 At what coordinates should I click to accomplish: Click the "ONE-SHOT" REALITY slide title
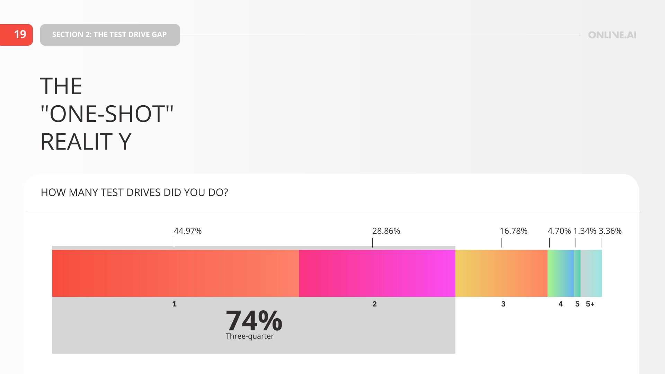(107, 114)
